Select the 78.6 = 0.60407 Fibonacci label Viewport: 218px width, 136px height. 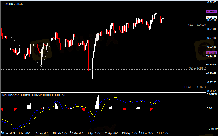click(x=197, y=68)
